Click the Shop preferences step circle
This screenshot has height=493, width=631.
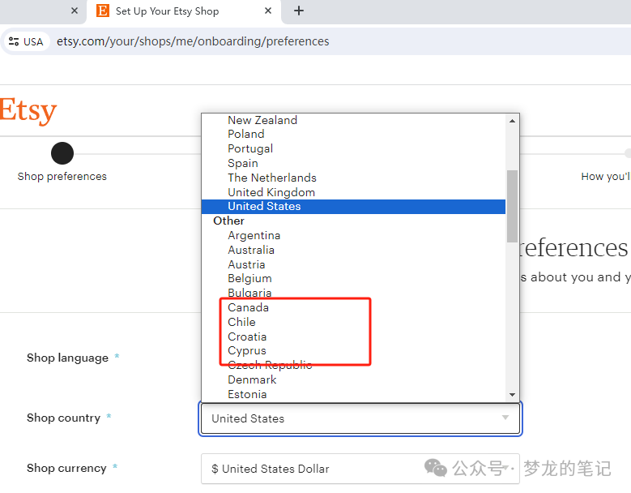tap(62, 153)
